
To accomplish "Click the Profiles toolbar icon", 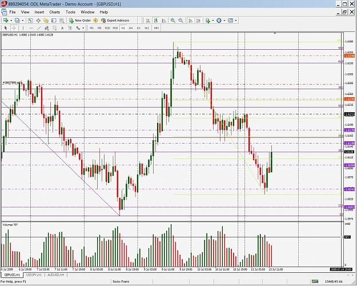I will pyautogui.click(x=17, y=21).
